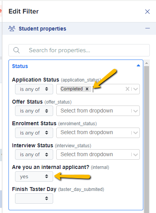Open Interview Status operator selector

click(34, 155)
